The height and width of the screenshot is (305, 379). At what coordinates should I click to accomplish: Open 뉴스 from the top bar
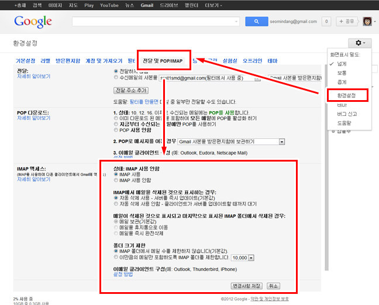(x=130, y=5)
